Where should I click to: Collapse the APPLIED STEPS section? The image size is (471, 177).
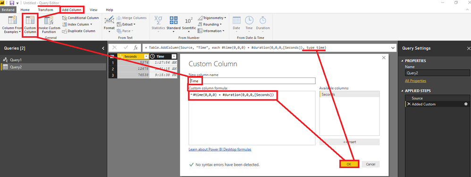tap(403, 91)
